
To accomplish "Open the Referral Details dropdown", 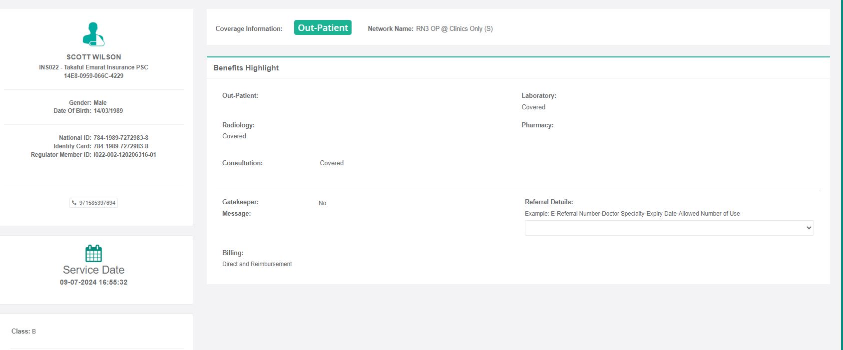I will point(669,228).
